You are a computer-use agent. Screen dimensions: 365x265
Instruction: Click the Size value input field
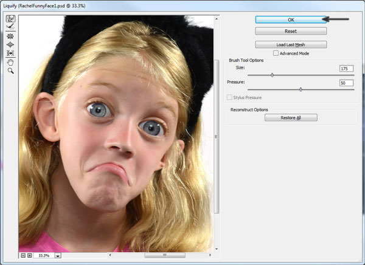[346, 69]
